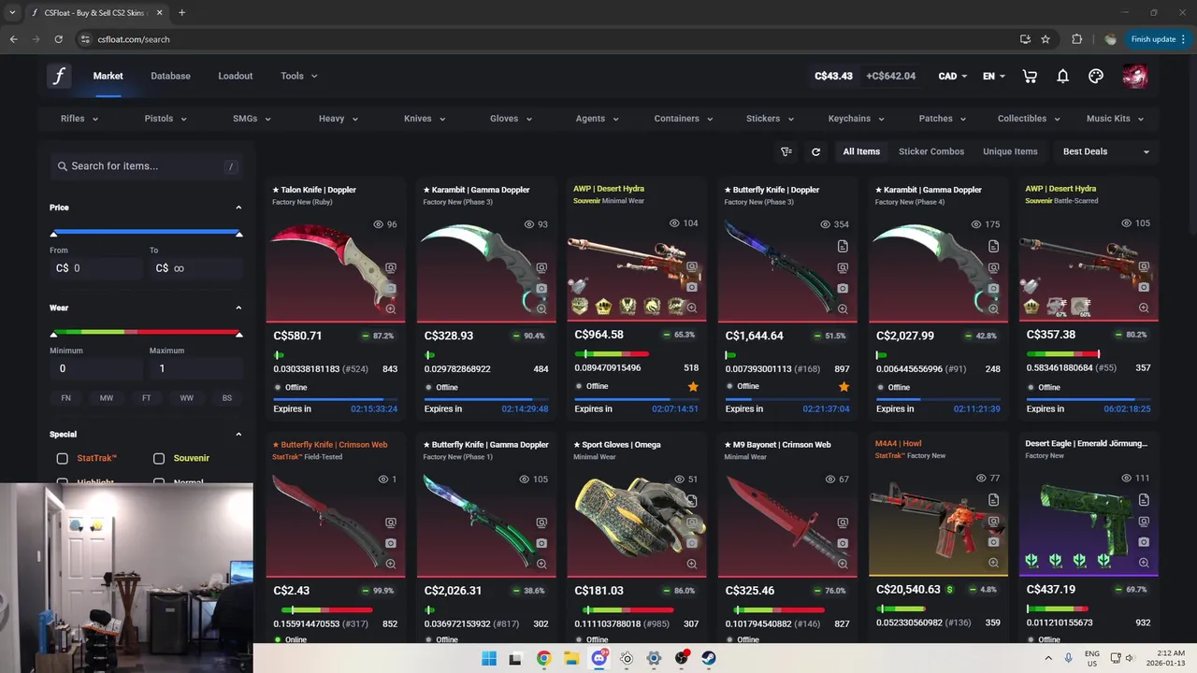Open the shopping cart

[1030, 76]
